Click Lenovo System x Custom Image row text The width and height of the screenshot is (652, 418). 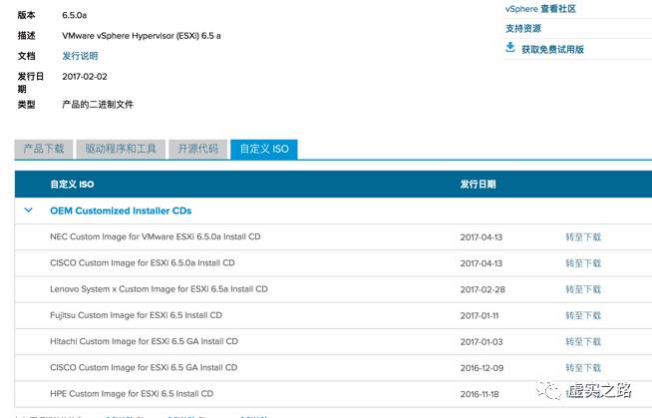159,289
